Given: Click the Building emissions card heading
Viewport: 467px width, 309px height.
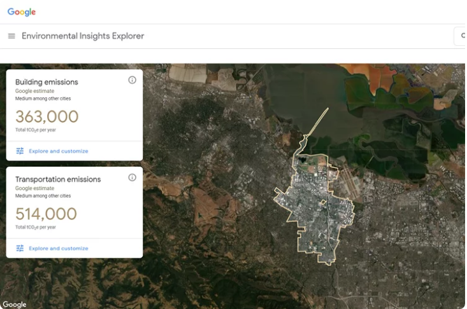Looking at the screenshot, I should 47,82.
